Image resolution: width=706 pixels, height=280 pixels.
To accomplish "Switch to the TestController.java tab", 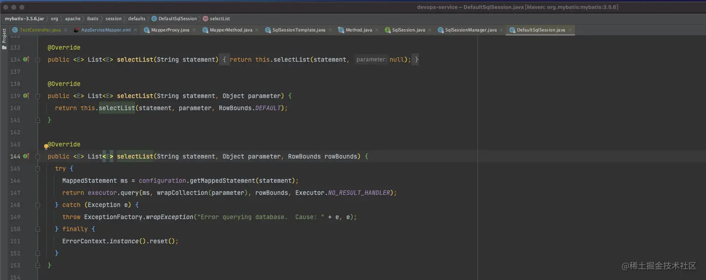I will [40, 30].
